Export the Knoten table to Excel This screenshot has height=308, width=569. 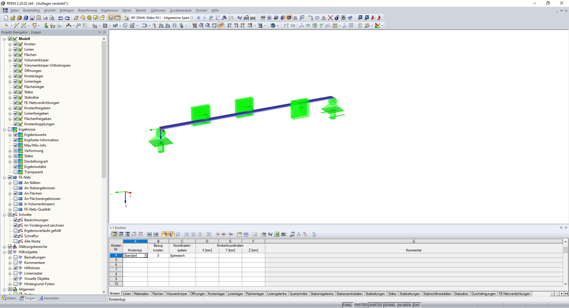coord(276,234)
